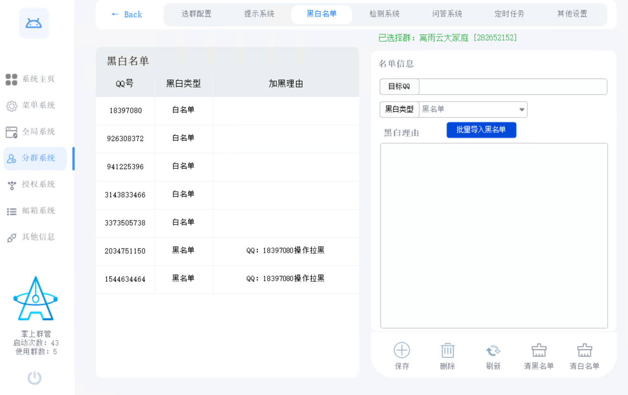628x395 pixels.
Task: Open 邮箱系统 in the sidebar
Action: 31,211
